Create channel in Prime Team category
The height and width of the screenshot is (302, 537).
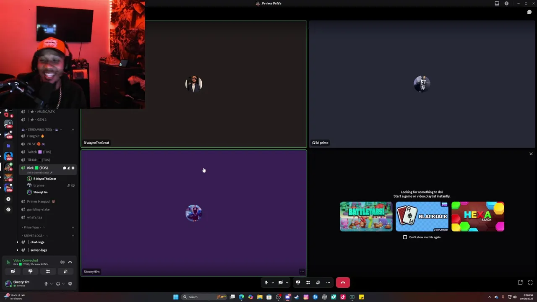(73, 227)
